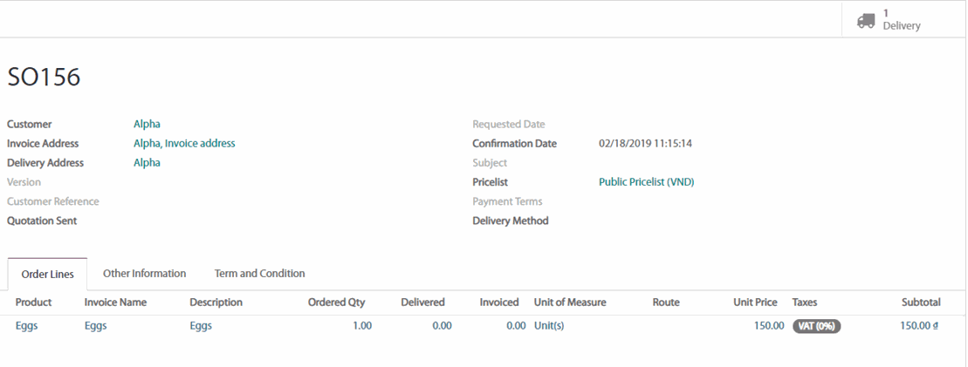968x367 pixels.
Task: Open the Other Information tab
Action: coord(144,274)
